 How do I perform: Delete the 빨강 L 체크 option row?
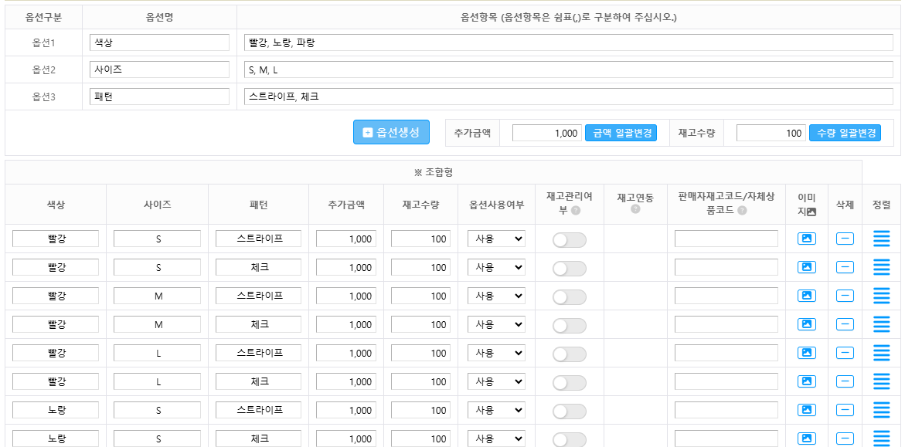coord(845,382)
